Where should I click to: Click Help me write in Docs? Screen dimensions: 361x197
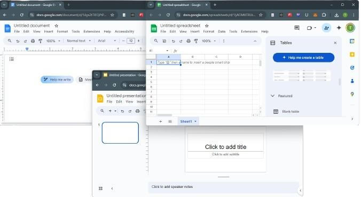(57, 80)
